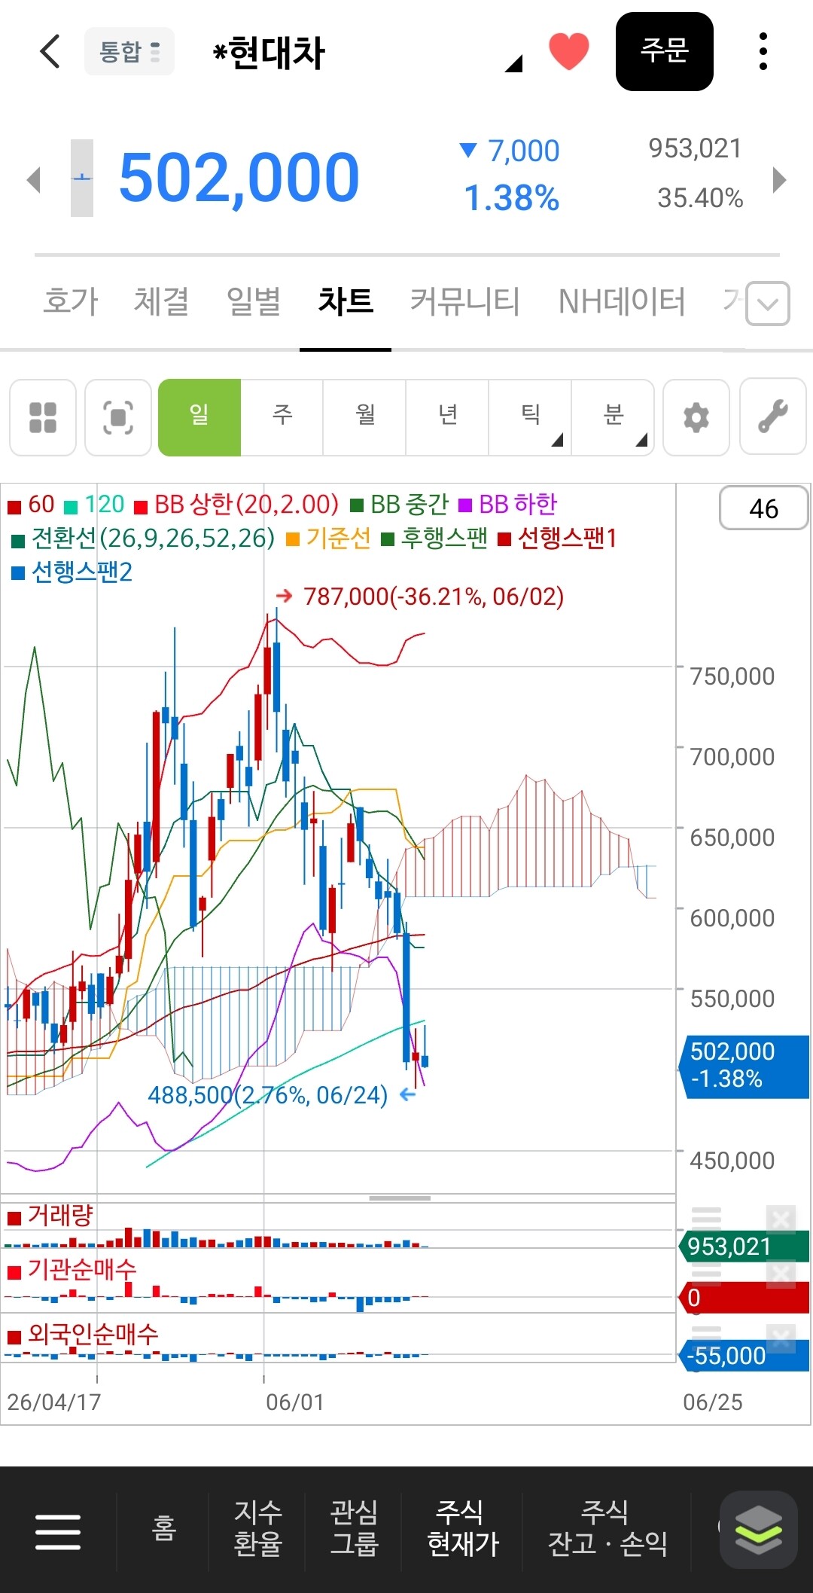Open the hamburger menu in bottom bar
Image resolution: width=813 pixels, height=1593 pixels.
(x=58, y=1532)
